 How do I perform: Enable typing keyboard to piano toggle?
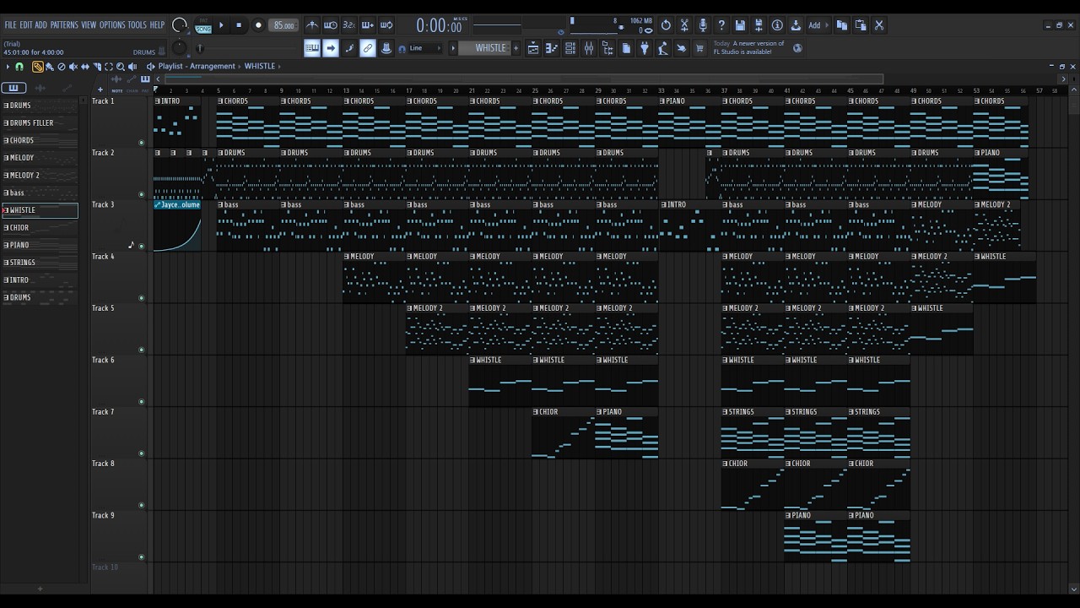click(x=312, y=48)
